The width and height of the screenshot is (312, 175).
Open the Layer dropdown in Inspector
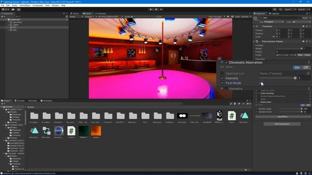tap(301, 21)
